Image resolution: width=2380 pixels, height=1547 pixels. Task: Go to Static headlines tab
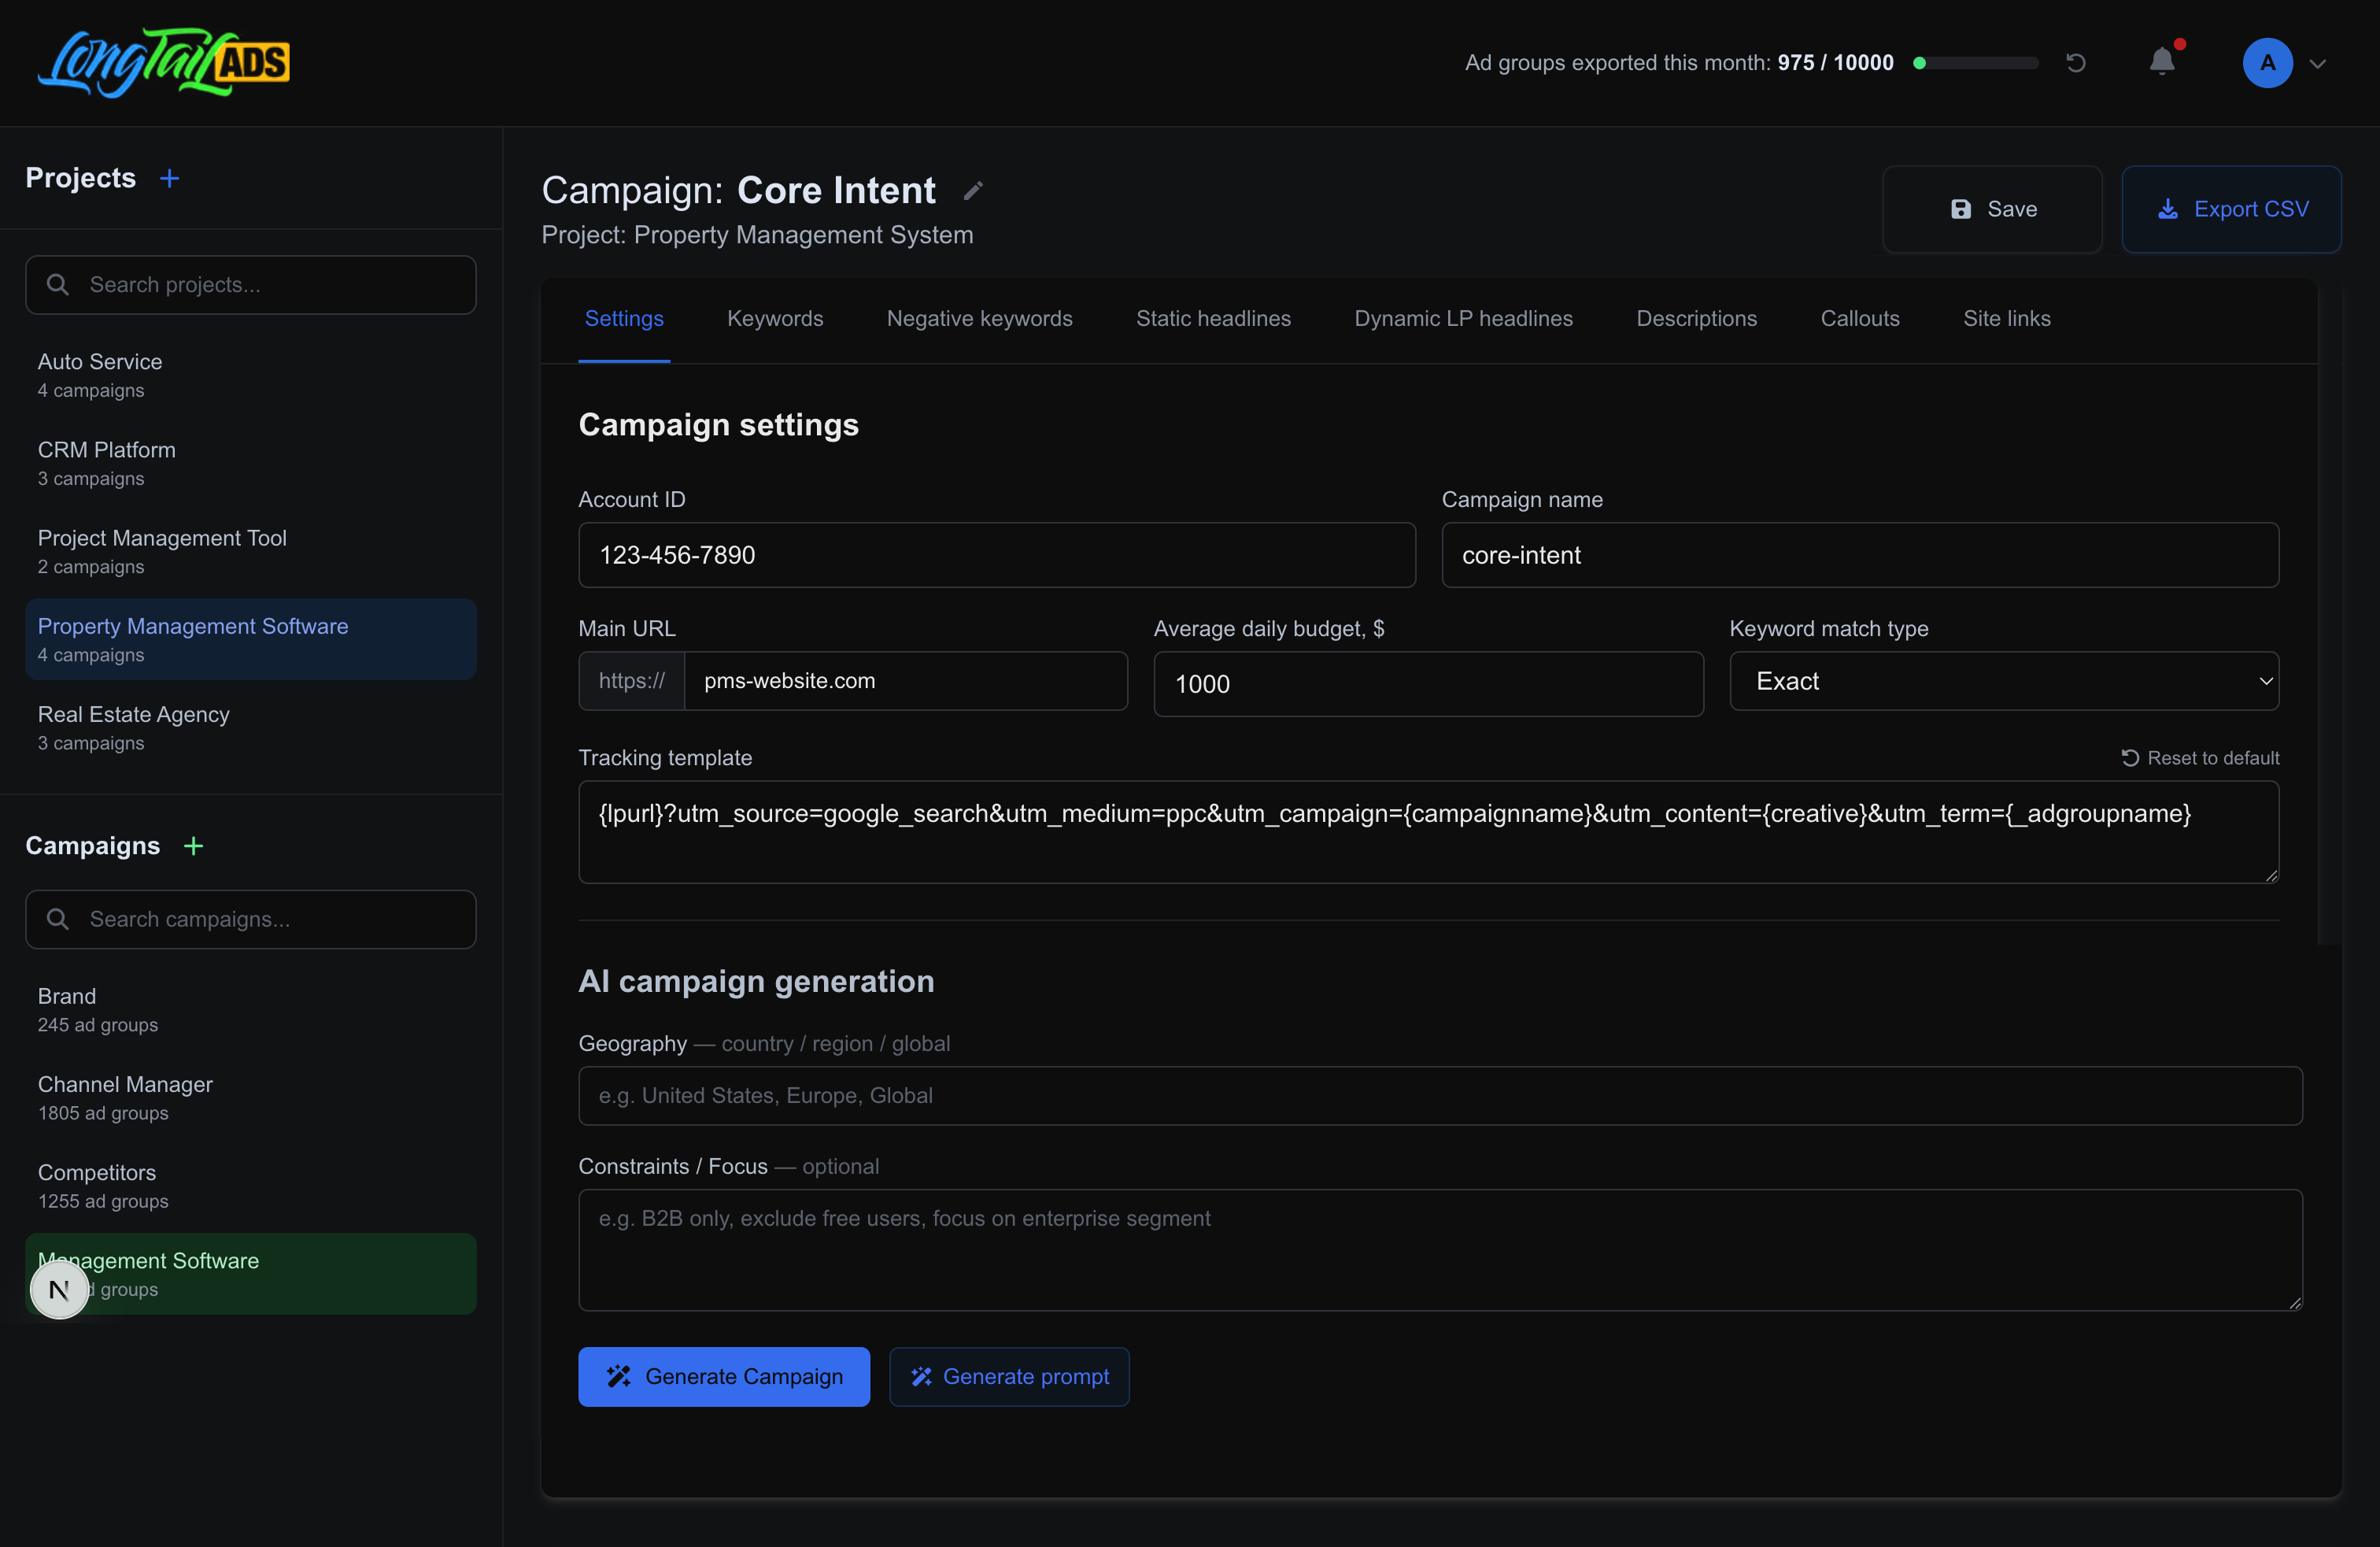1213,318
